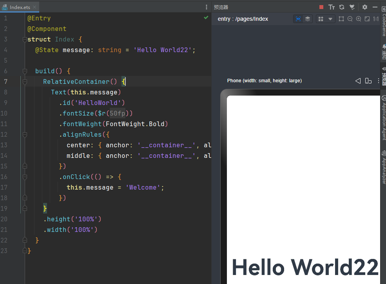Click the back triangle on device preview
The height and width of the screenshot is (284, 386).
coord(358,81)
